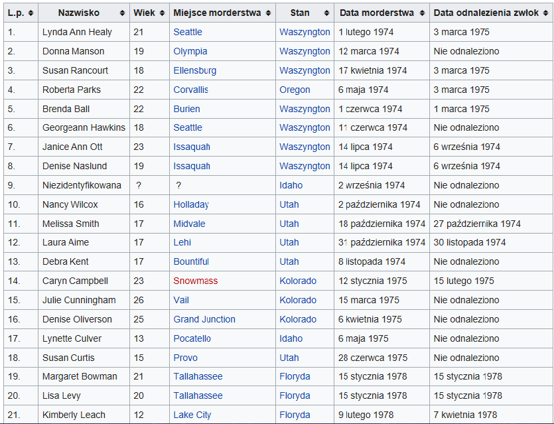
Task: Open Kolorado link in Julie Cunningham row
Action: [298, 300]
